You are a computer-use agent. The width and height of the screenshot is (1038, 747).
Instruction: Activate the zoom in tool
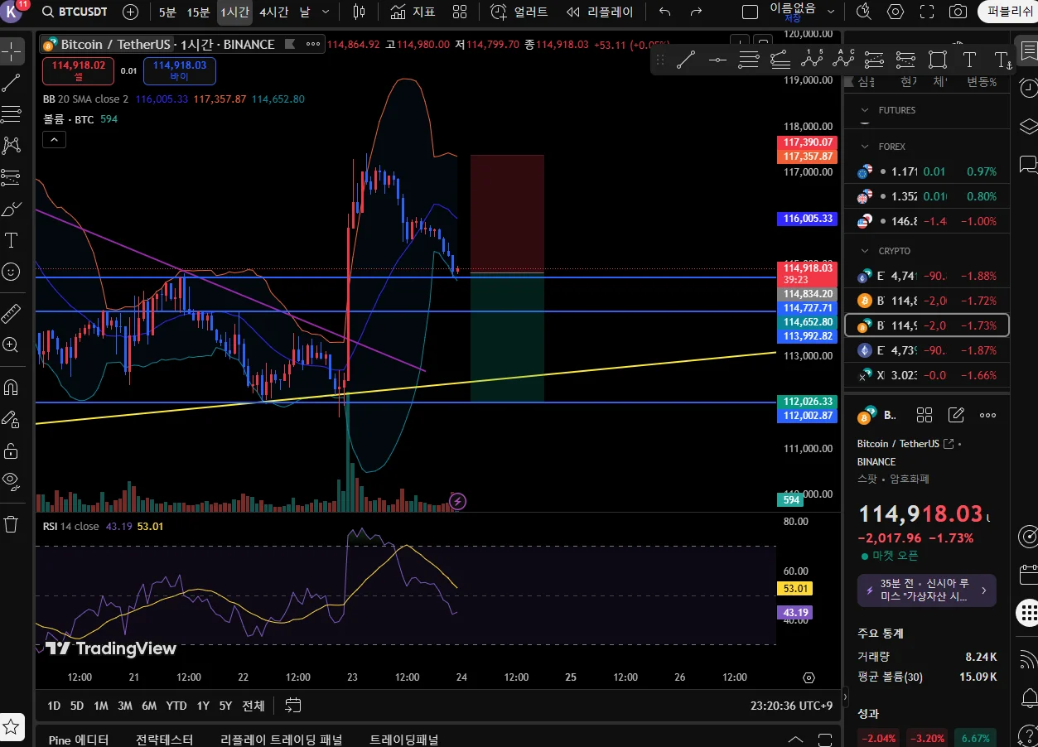[x=12, y=345]
